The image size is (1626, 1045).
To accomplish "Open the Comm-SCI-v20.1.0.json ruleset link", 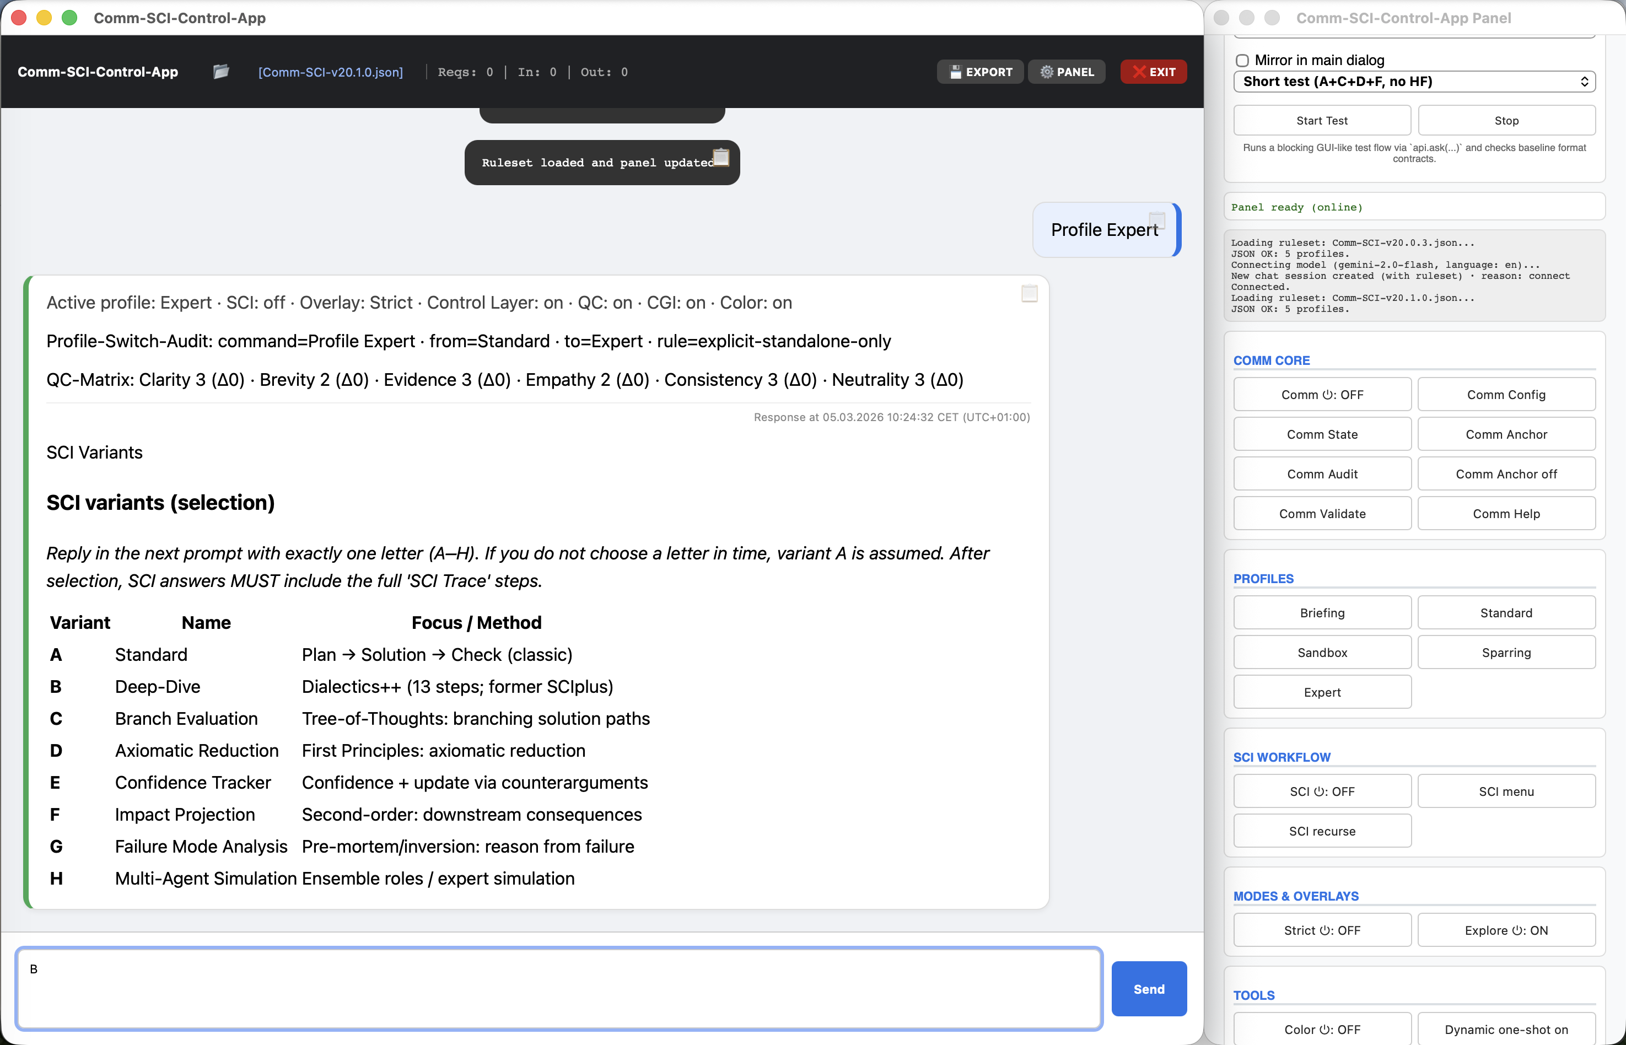I will coord(331,72).
